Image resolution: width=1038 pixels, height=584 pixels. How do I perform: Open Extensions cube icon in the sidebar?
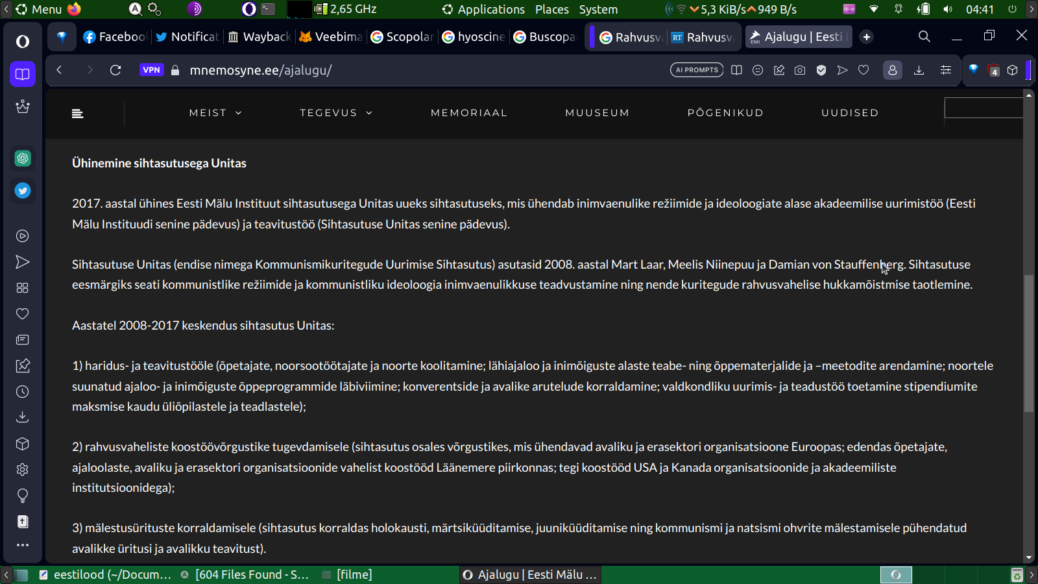[x=23, y=444]
